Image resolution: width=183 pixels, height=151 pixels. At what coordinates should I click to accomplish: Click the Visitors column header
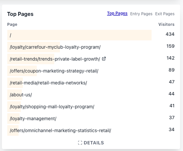pos(166,25)
